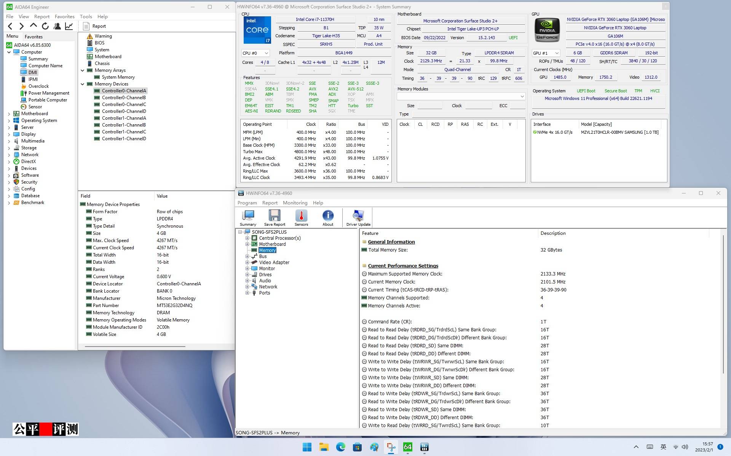Click the AIDA64 refresh toolbar icon
The height and width of the screenshot is (456, 731).
pos(45,26)
